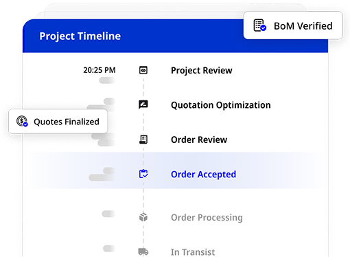Select the Order Review timeline entry

tap(199, 139)
